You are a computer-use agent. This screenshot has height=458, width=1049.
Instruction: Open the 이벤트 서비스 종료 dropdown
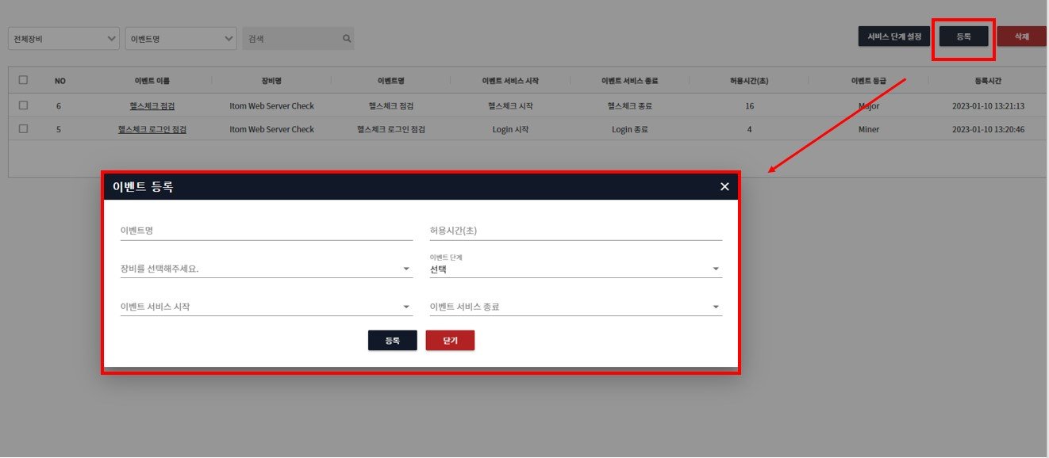[575, 307]
